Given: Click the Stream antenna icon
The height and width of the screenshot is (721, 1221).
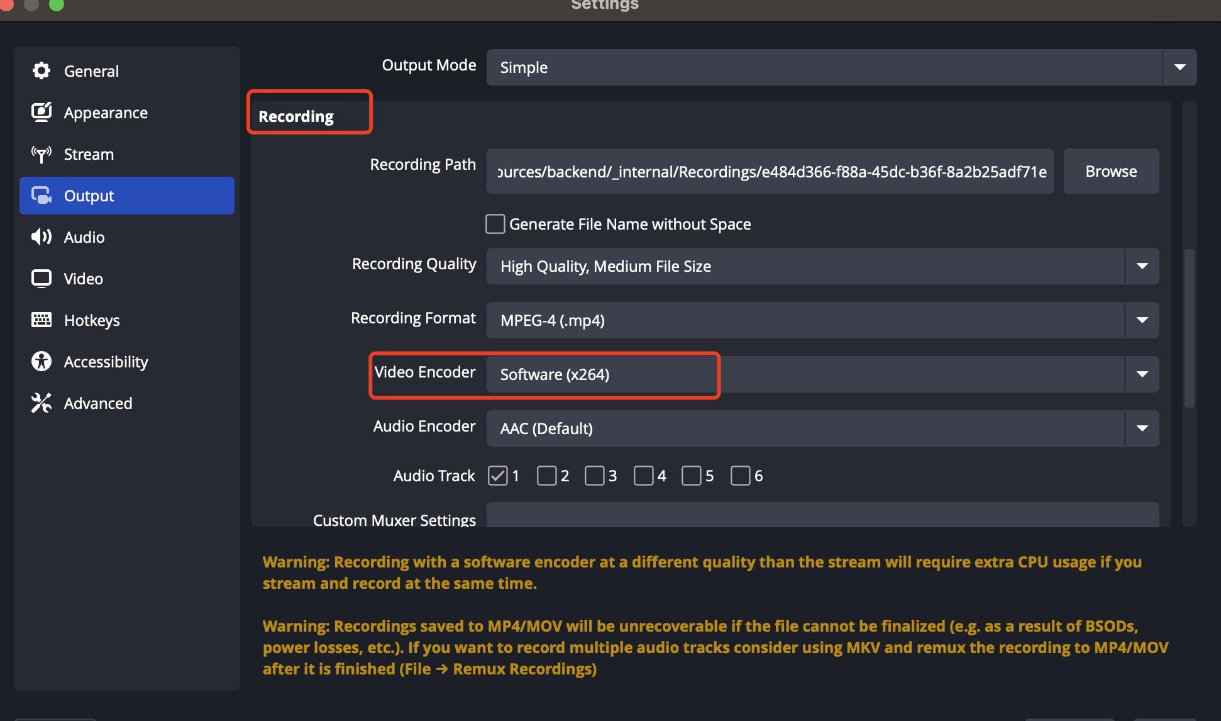Looking at the screenshot, I should [x=41, y=154].
